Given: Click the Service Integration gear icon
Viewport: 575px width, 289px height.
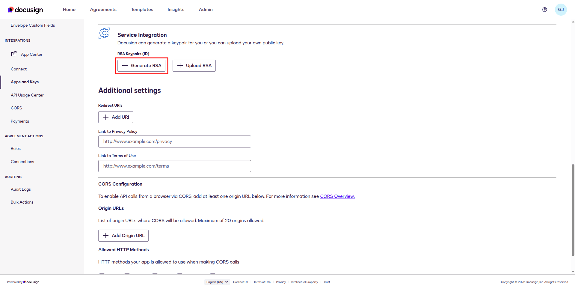Looking at the screenshot, I should 104,33.
